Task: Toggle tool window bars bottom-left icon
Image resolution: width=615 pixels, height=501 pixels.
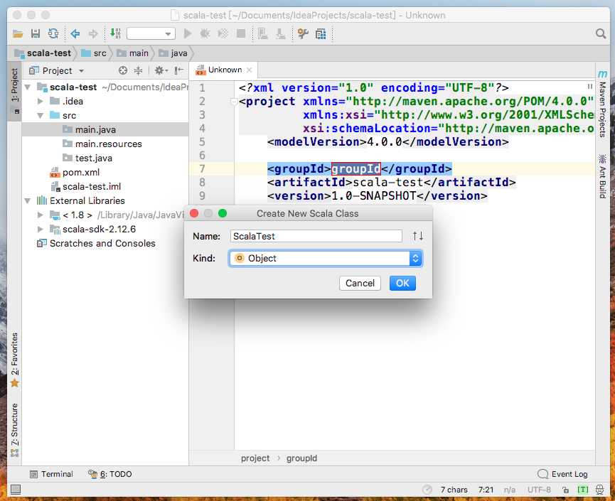Action: (x=16, y=489)
